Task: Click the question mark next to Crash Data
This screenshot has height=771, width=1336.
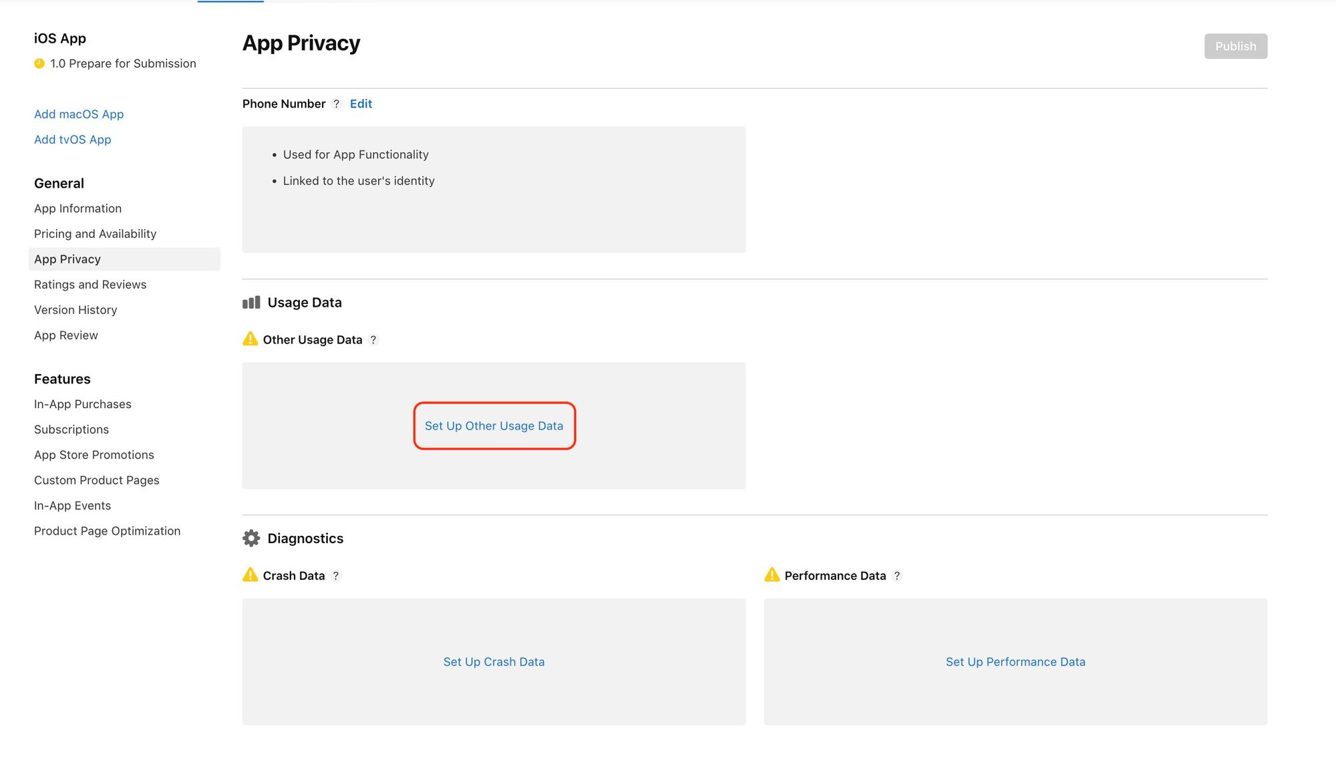Action: (336, 575)
